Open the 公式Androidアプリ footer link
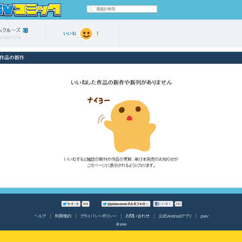The width and height of the screenshot is (242, 242). (175, 216)
